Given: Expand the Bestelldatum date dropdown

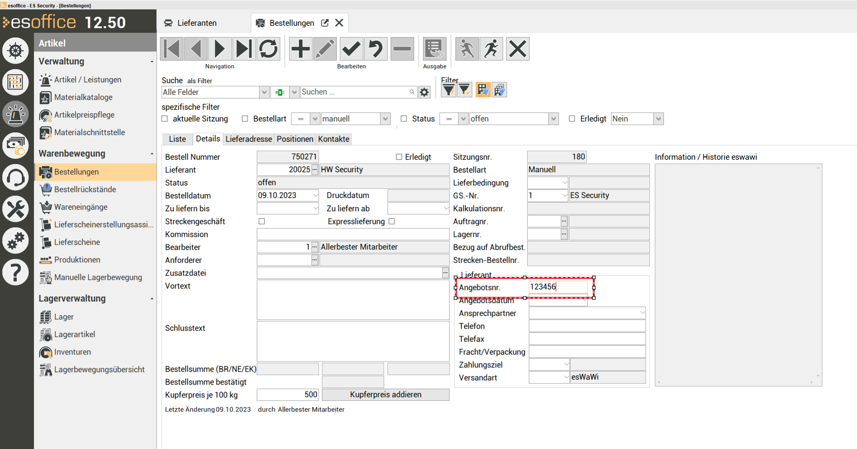Looking at the screenshot, I should [x=315, y=195].
